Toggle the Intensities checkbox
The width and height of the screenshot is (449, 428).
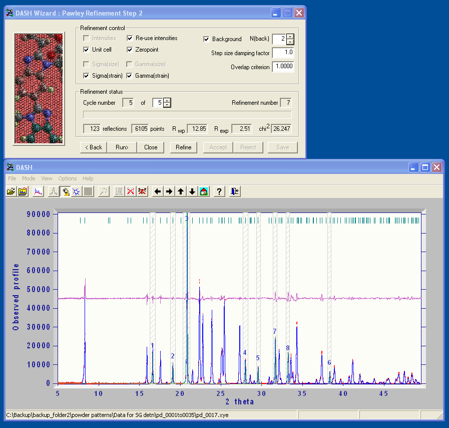pyautogui.click(x=86, y=38)
